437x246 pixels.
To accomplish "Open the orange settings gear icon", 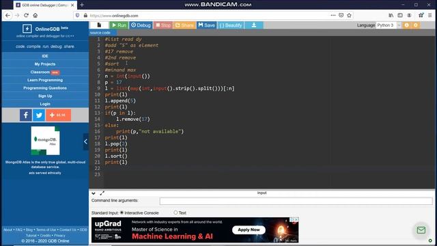I will [x=416, y=25].
